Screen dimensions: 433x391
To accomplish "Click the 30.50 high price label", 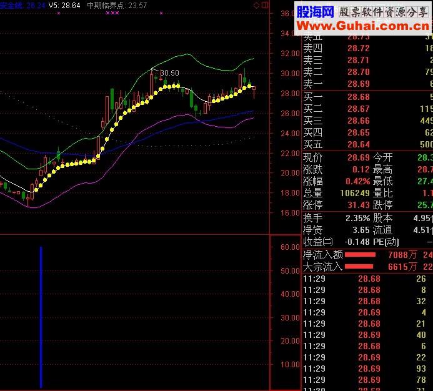I will pyautogui.click(x=169, y=72).
